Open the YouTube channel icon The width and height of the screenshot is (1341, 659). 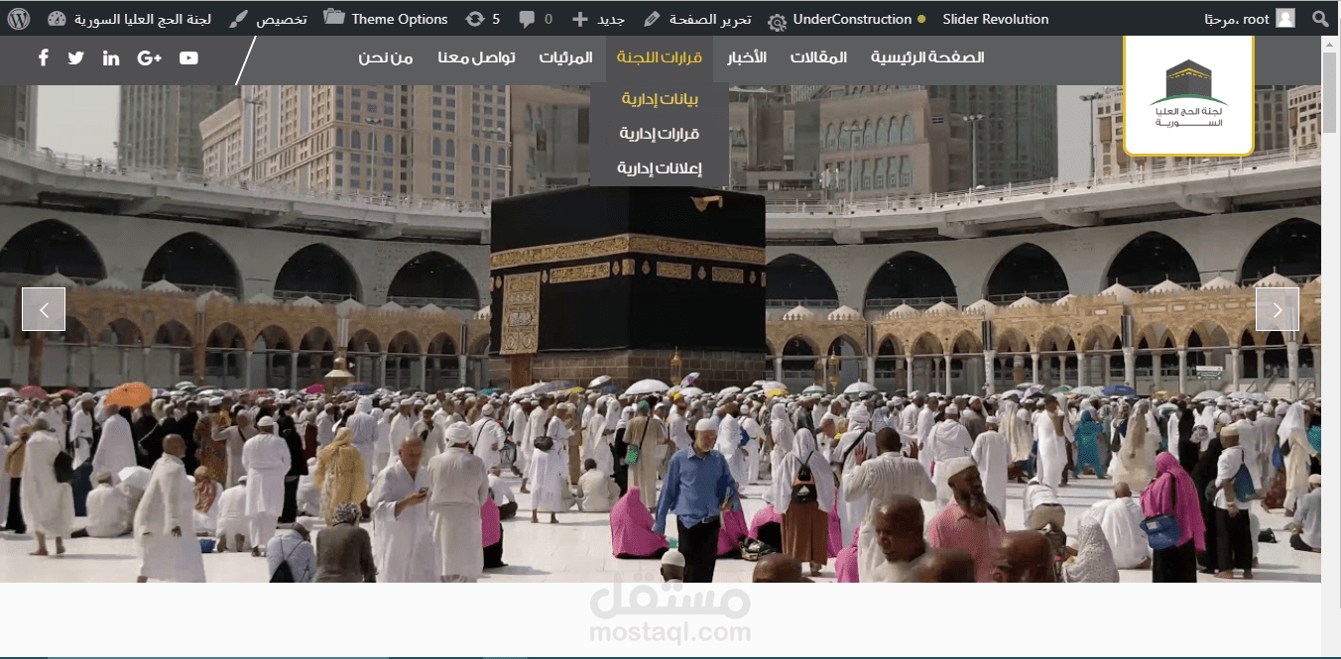tap(187, 57)
